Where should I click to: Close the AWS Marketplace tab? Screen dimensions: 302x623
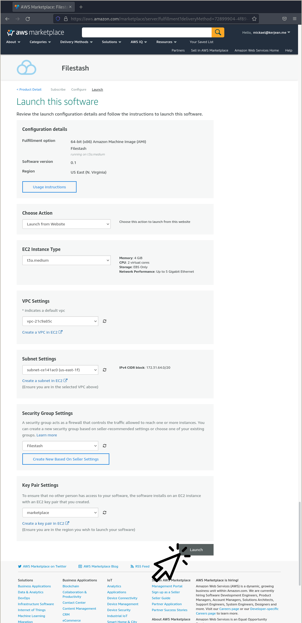point(70,7)
